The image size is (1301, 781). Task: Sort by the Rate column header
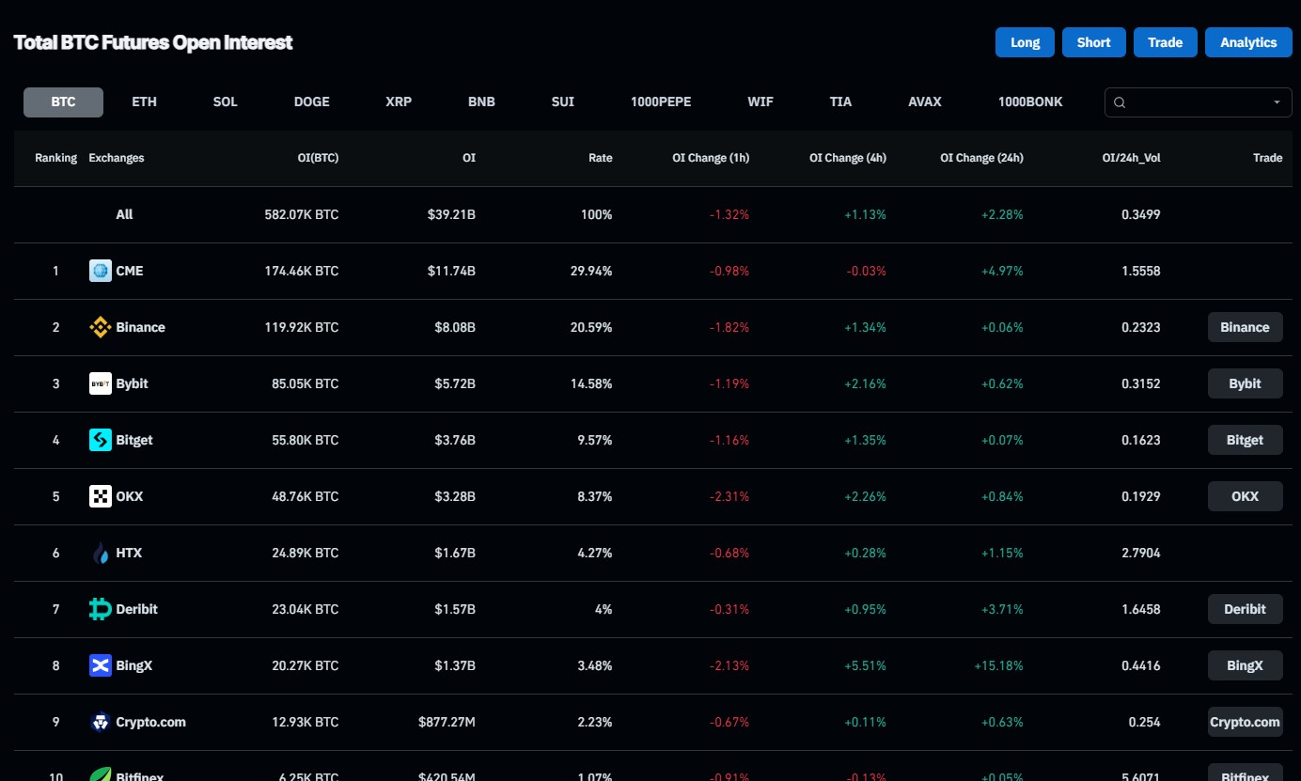pyautogui.click(x=600, y=158)
